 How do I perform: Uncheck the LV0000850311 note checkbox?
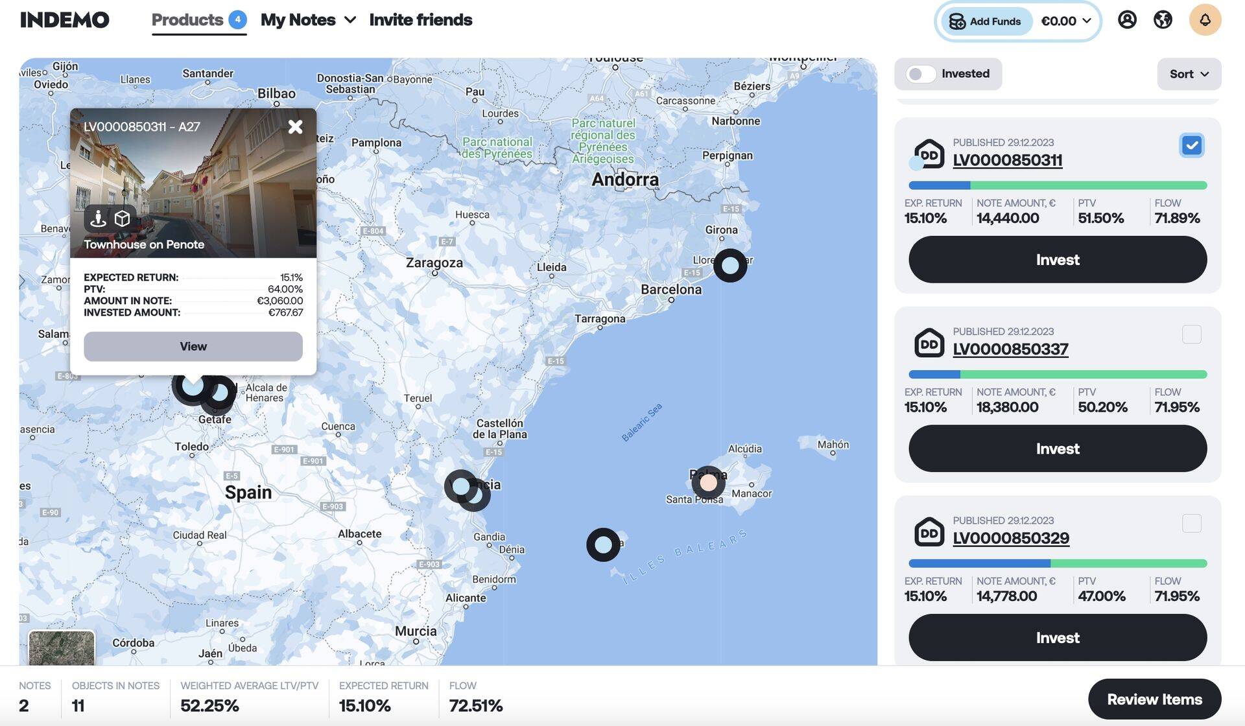click(x=1191, y=145)
